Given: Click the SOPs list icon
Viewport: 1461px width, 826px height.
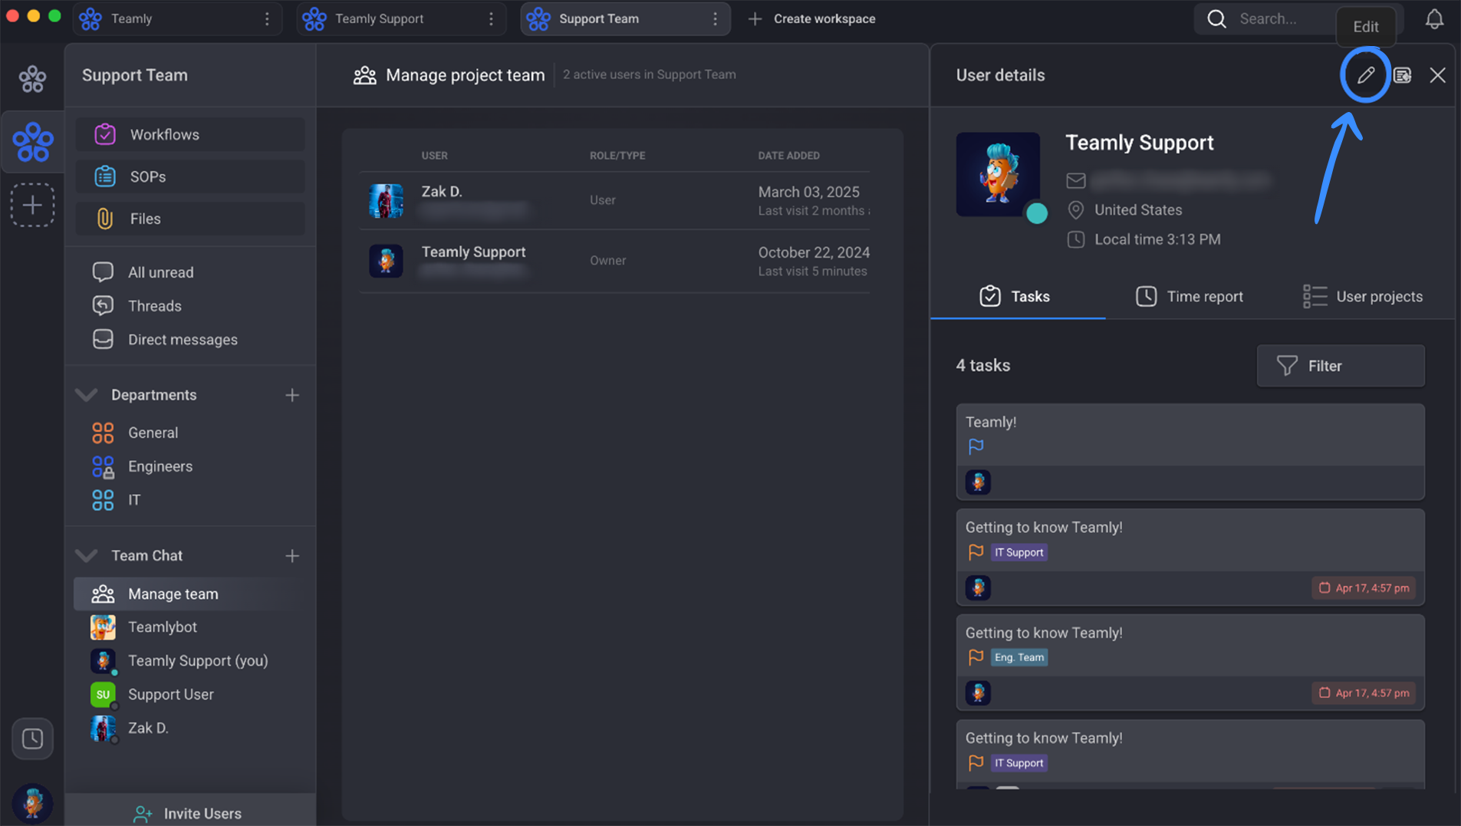Looking at the screenshot, I should [x=105, y=176].
